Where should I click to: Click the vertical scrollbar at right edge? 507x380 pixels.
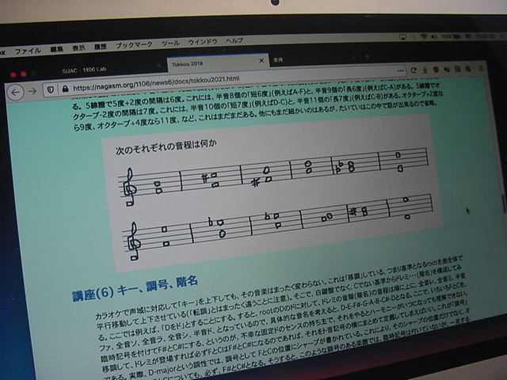[x=505, y=204]
